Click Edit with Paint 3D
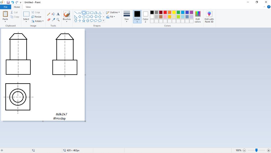 (209, 17)
